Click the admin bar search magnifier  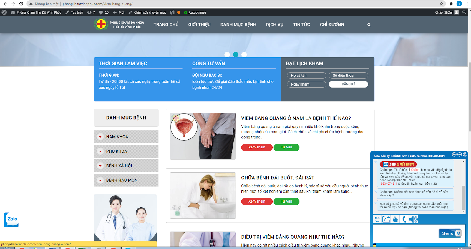[464, 12]
